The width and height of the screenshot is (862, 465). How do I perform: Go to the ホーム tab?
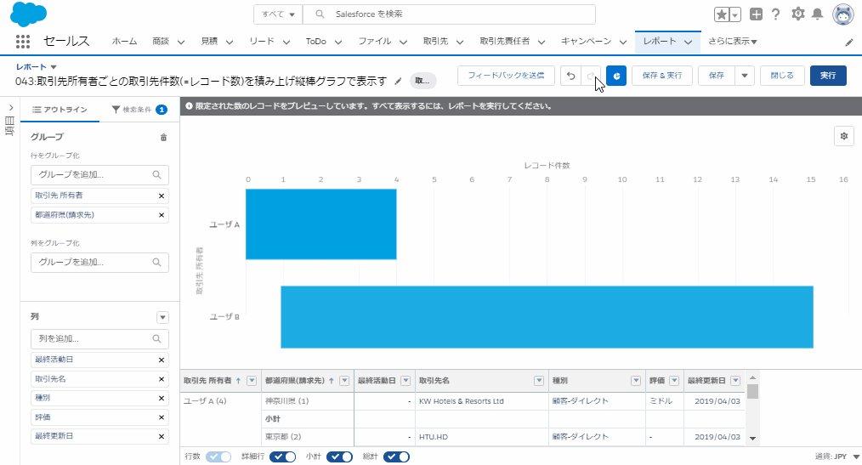124,41
